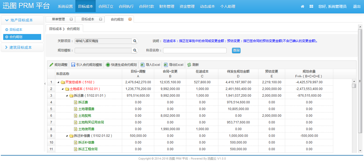Click the value 8,002,000.00 in 土地契税 row
The image size is (364, 162).
(x=170, y=116)
